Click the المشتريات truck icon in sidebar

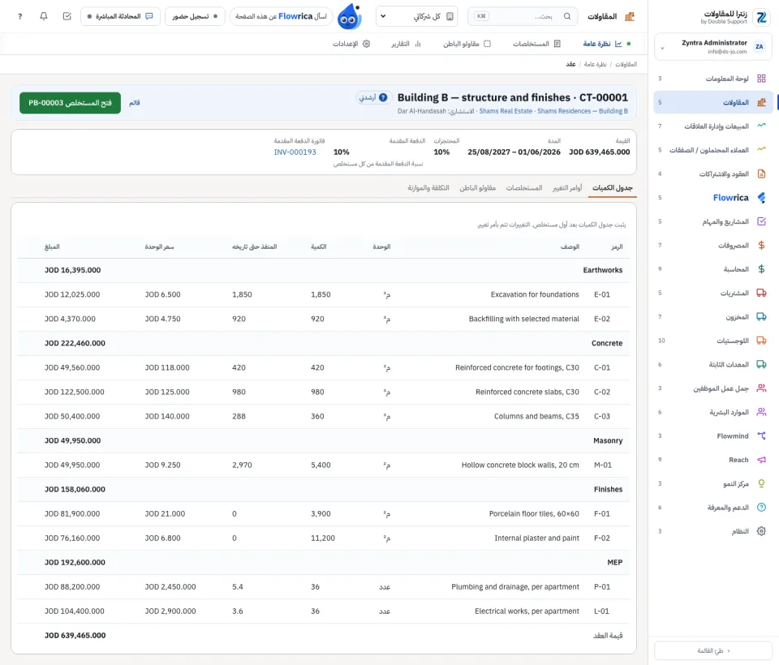pos(761,293)
